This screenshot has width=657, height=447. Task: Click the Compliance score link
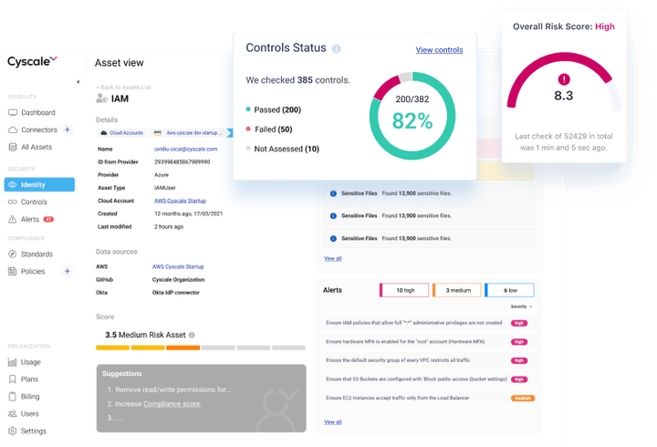coord(171,403)
